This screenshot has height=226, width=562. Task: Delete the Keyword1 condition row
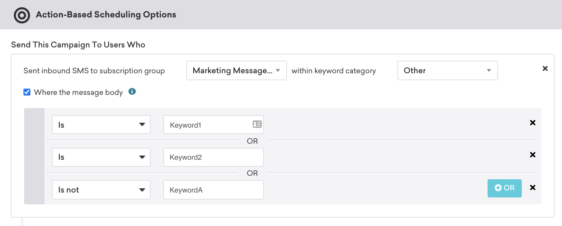point(533,122)
